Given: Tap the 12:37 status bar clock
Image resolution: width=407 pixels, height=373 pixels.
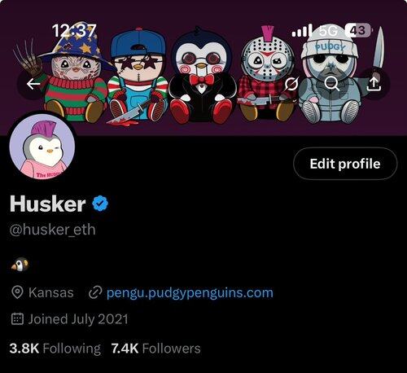Looking at the screenshot, I should (x=74, y=30).
